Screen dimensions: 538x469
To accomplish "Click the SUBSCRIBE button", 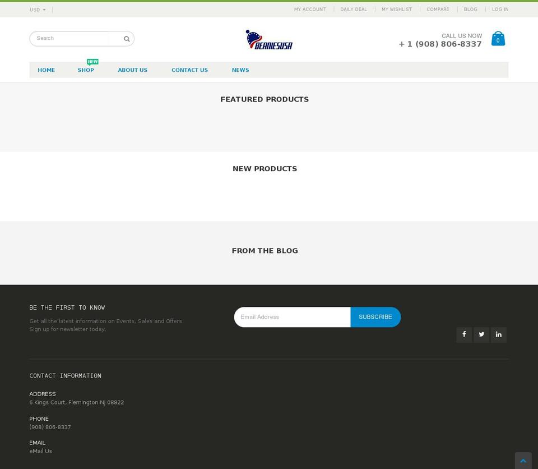I will click(x=375, y=317).
